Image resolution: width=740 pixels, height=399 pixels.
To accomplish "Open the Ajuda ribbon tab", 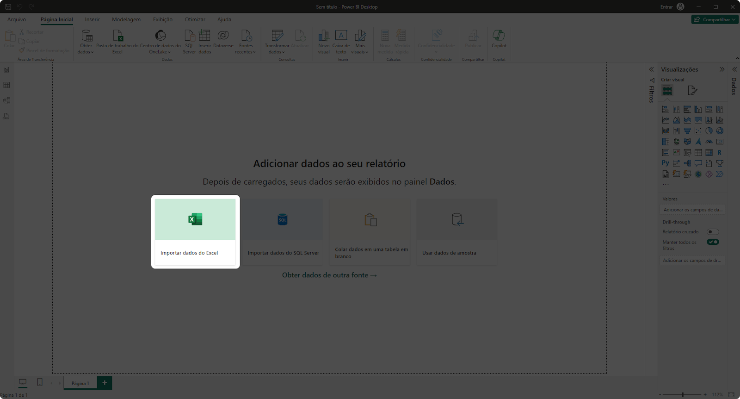I will pyautogui.click(x=224, y=19).
